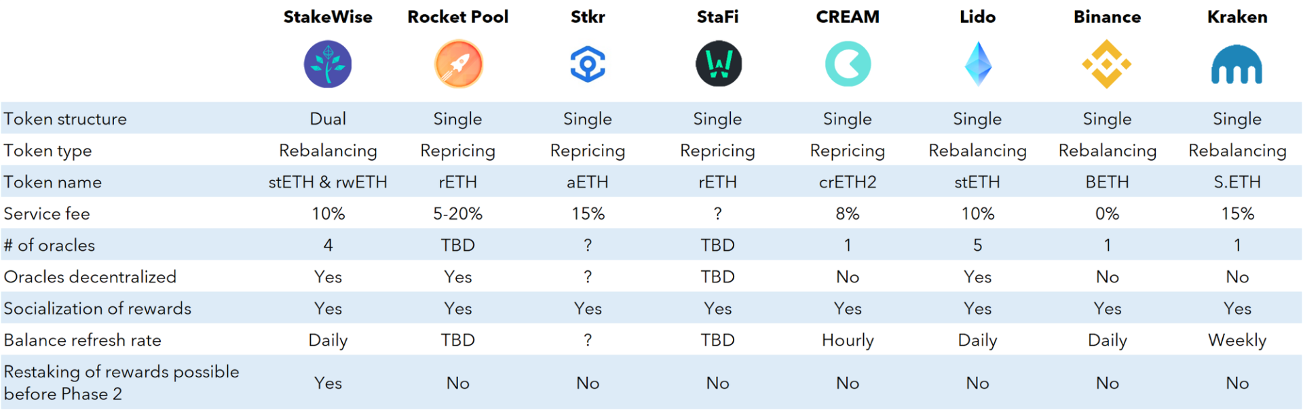Select the Stkr blue hexagon logo
The height and width of the screenshot is (410, 1303).
[x=588, y=64]
